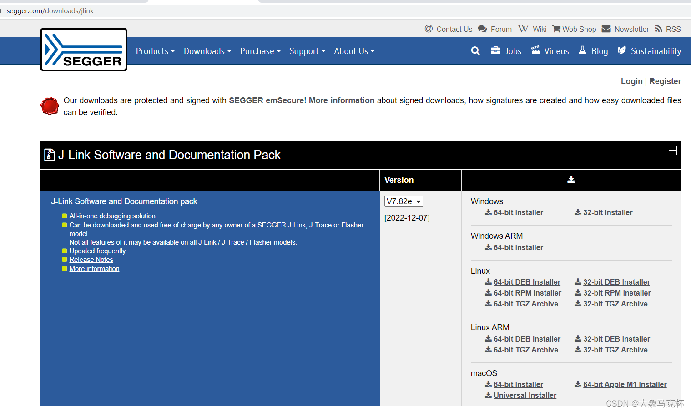The height and width of the screenshot is (412, 691).
Task: Click the Register link
Action: pos(665,81)
